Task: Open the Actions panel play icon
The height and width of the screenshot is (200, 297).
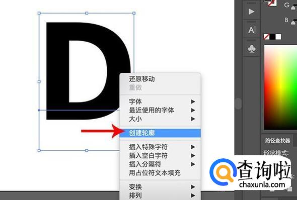Action: 251,12
